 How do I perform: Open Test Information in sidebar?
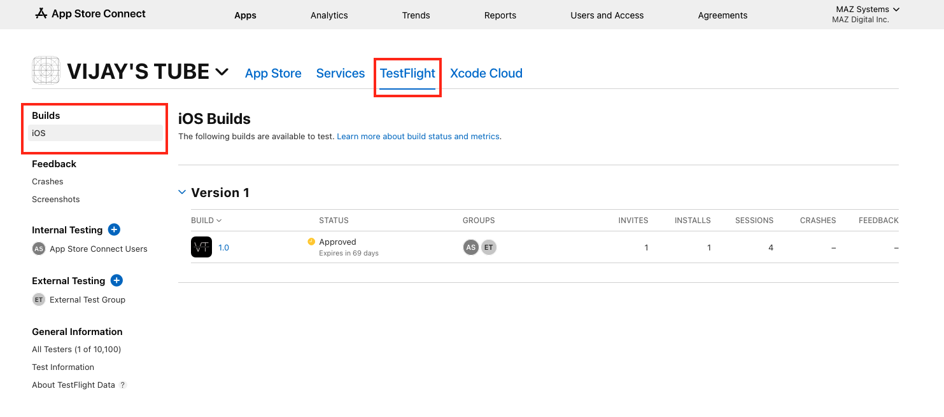(63, 367)
